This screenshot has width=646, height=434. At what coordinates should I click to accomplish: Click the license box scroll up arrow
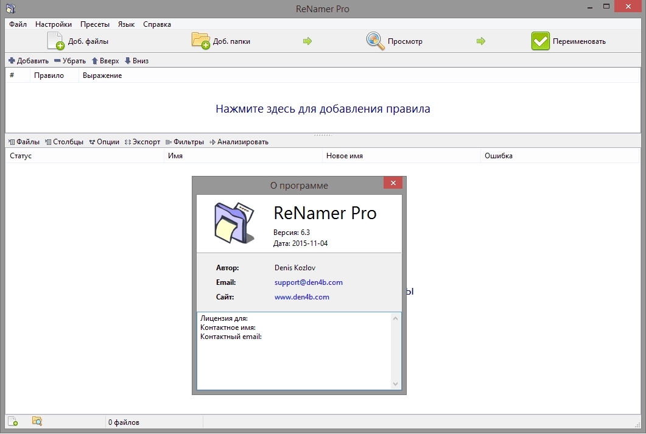pos(396,318)
